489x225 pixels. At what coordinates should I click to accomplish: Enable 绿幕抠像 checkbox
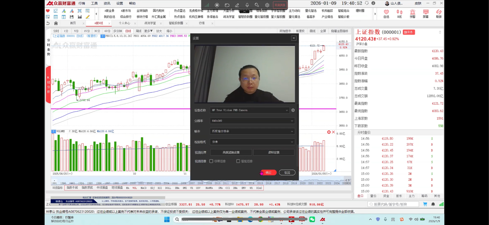pos(211,161)
